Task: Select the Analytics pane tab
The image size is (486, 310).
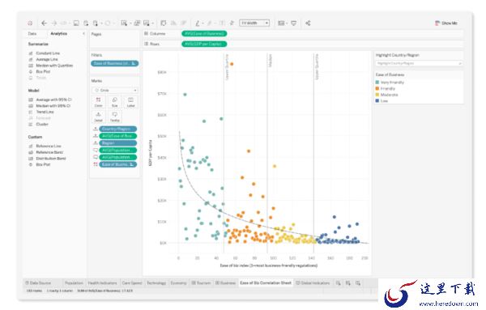Action: pos(59,33)
